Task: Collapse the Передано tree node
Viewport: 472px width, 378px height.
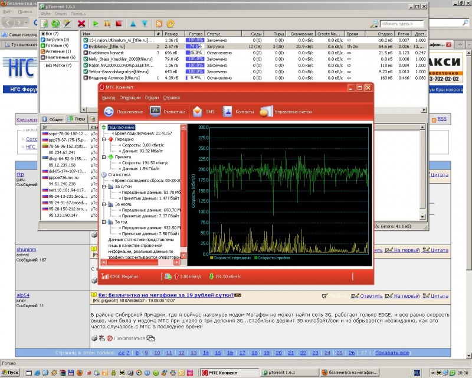Action: point(104,139)
